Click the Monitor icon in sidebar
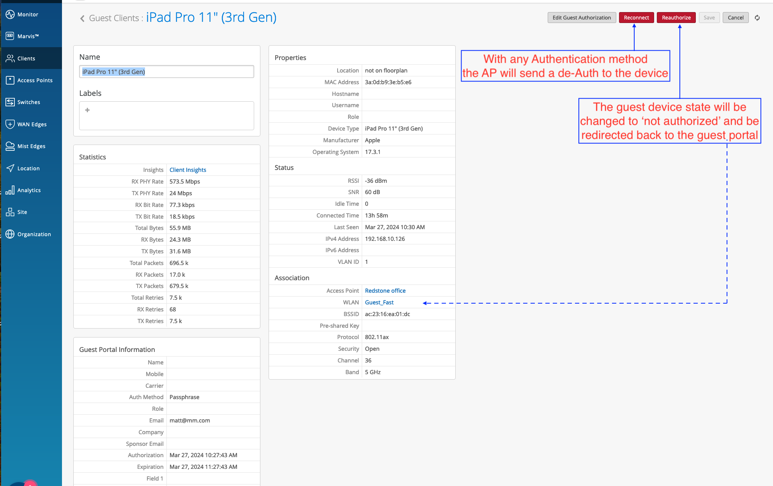This screenshot has height=486, width=773. pos(10,14)
